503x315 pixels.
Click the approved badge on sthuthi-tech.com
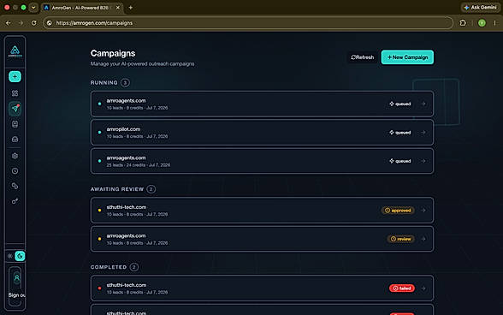tap(398, 211)
